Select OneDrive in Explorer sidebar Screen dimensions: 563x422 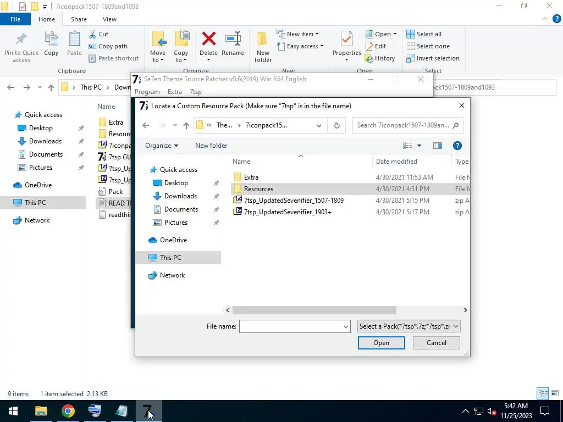point(38,185)
